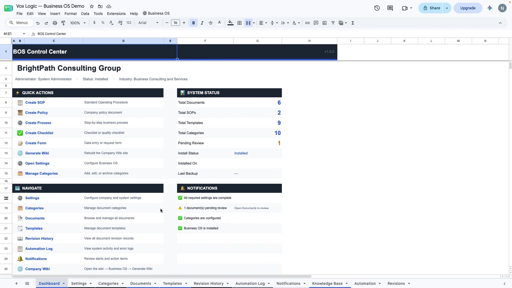
Task: Open the horizontal align dropdown
Action: (x=263, y=23)
